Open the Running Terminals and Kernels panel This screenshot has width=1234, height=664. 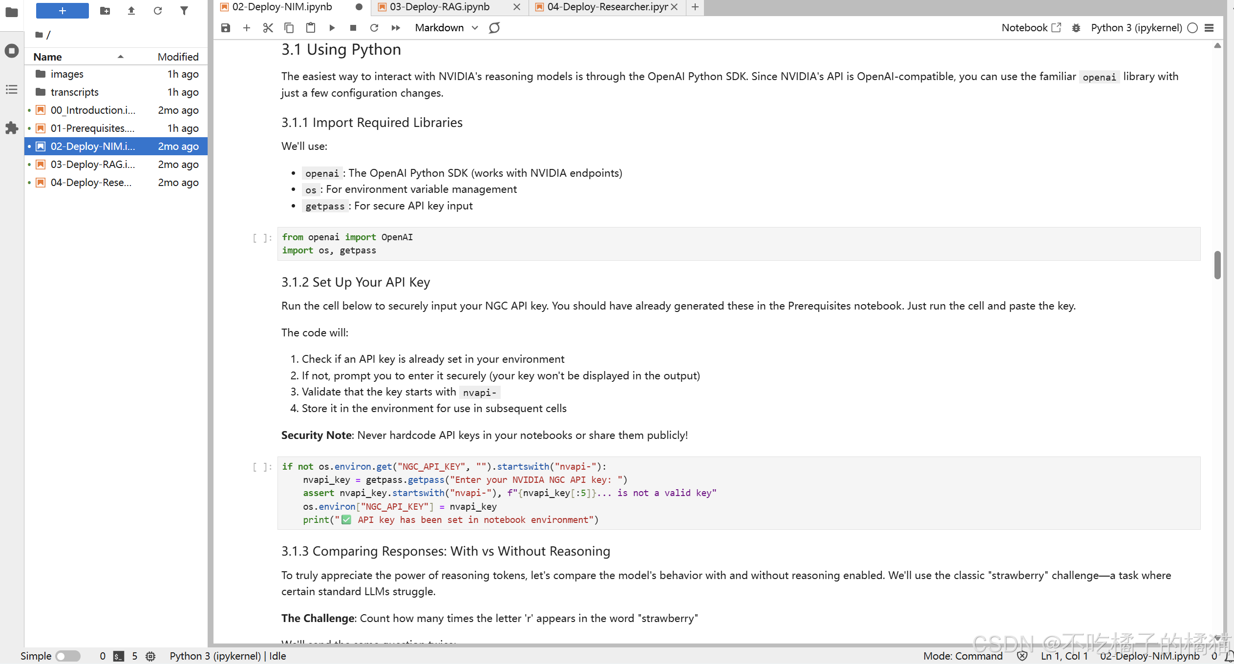click(x=11, y=51)
